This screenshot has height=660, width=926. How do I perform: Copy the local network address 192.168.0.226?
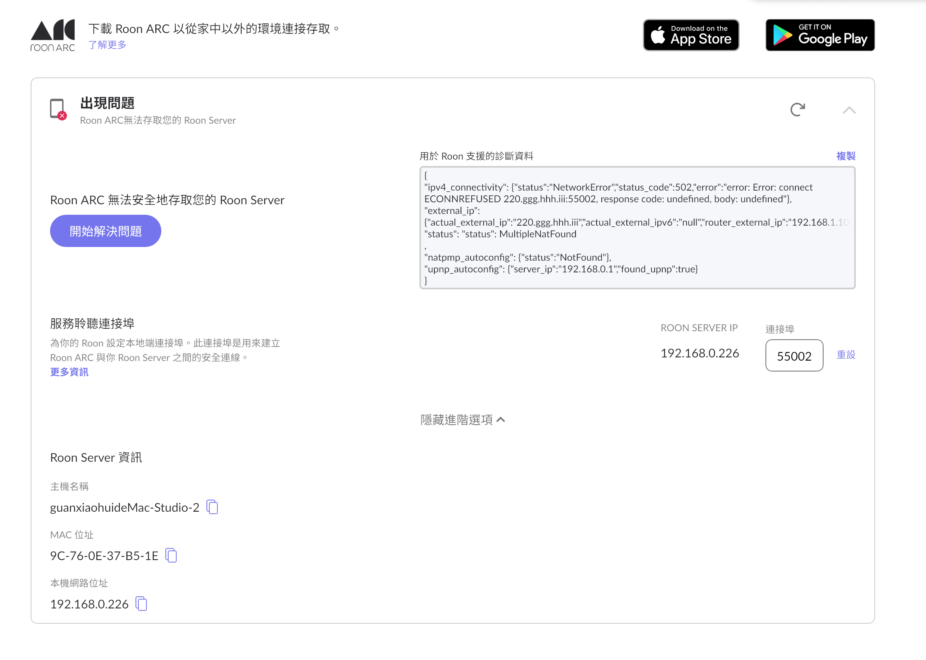(141, 604)
